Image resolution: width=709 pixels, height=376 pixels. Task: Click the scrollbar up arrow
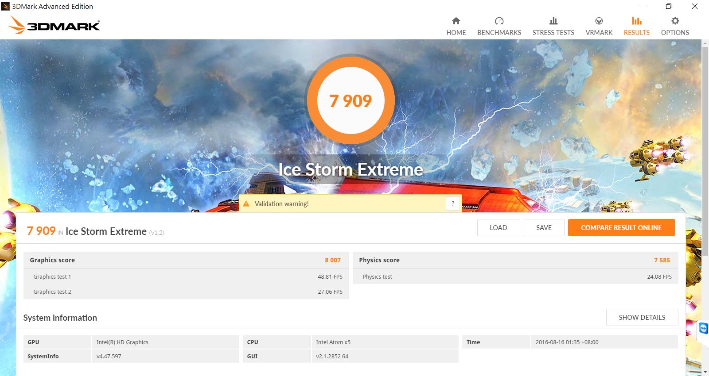705,43
